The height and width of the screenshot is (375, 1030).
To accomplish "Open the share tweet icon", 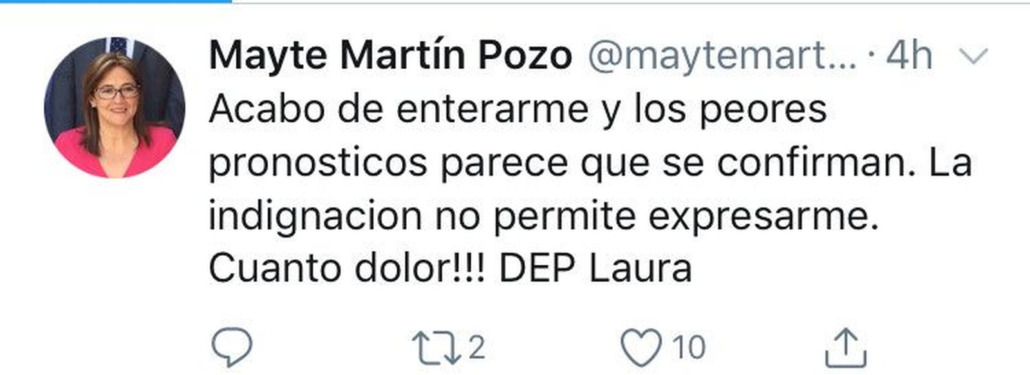I will [845, 348].
